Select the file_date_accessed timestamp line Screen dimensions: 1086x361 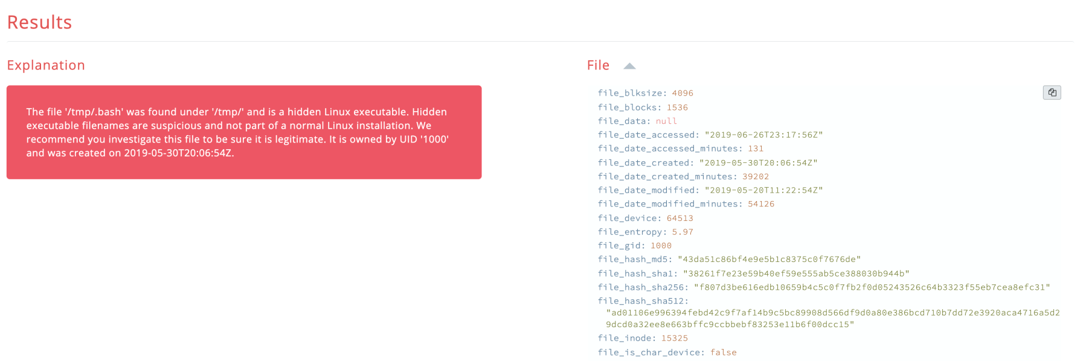click(710, 135)
